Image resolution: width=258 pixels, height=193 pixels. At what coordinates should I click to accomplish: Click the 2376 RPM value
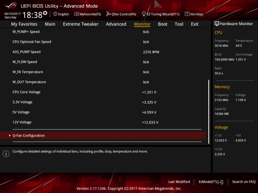pyautogui.click(x=151, y=52)
